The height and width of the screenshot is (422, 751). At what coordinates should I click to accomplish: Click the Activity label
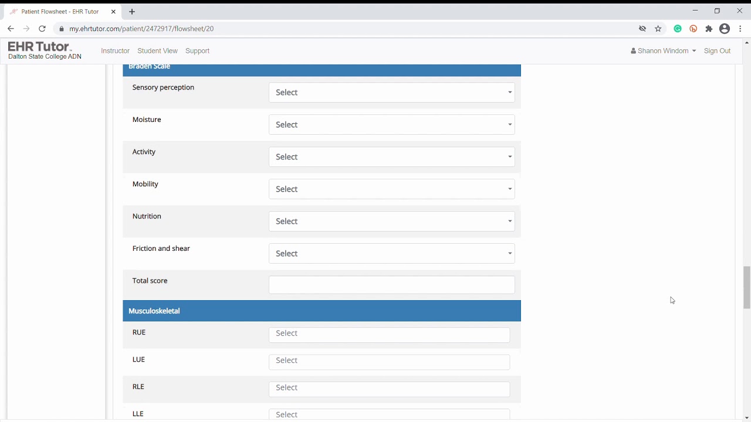[x=144, y=152]
